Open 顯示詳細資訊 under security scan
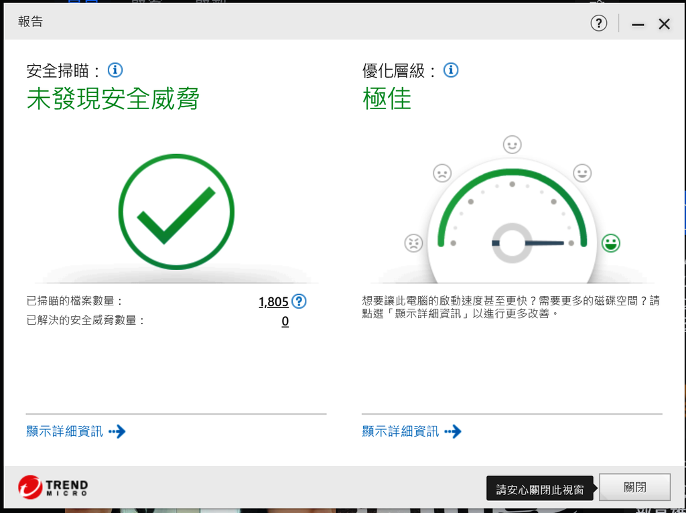 (76, 432)
